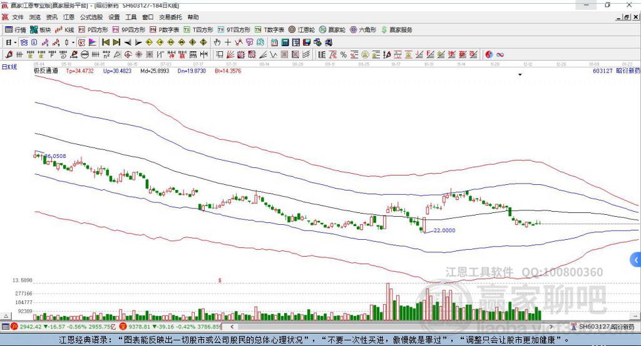
Task: Open the P四方形 tool
Action: click(93, 30)
